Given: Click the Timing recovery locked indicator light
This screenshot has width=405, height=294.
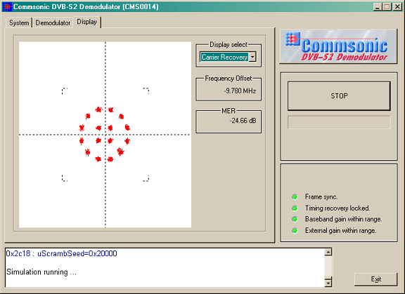Looking at the screenshot, I should pos(295,208).
